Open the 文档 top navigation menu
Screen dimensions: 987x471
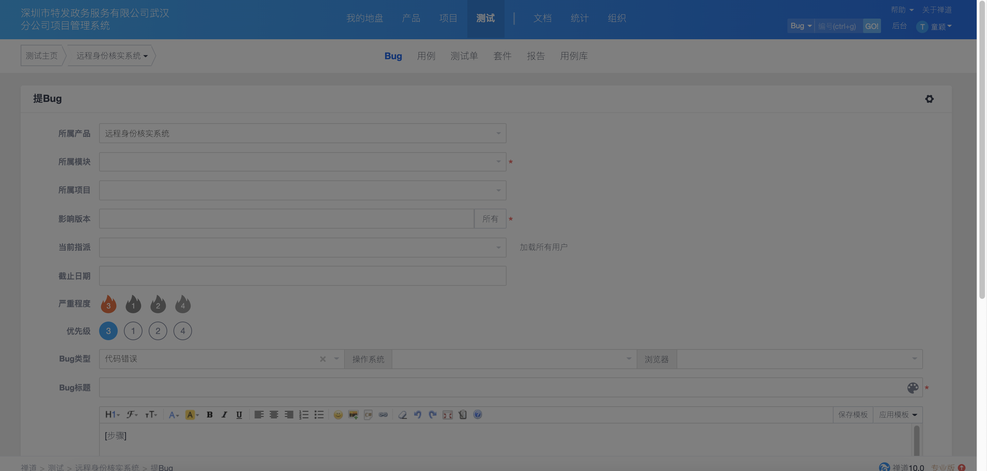click(x=542, y=18)
